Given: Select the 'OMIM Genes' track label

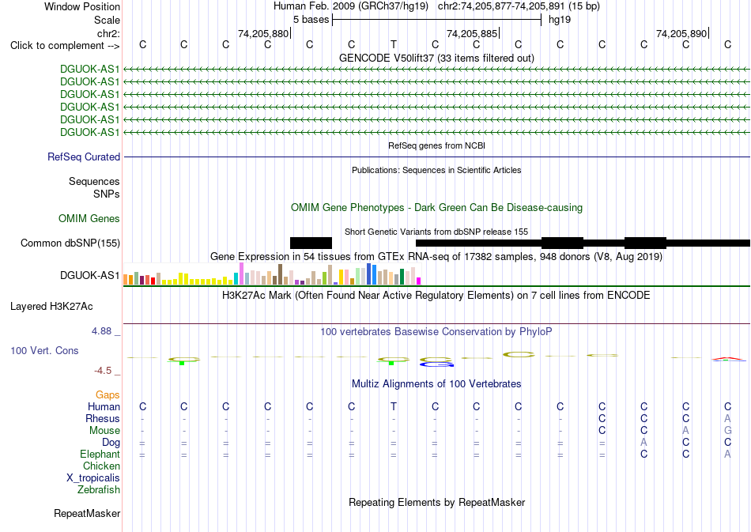Looking at the screenshot, I should click(89, 218).
